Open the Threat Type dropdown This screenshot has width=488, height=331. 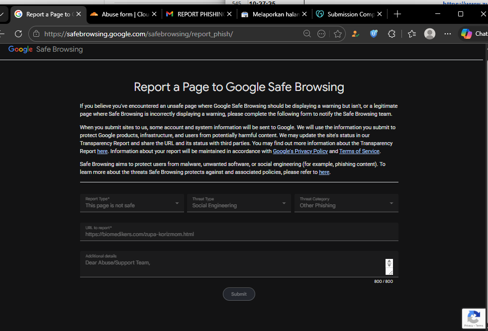239,203
